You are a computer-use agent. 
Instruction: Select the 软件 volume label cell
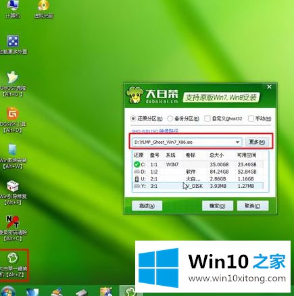191,172
